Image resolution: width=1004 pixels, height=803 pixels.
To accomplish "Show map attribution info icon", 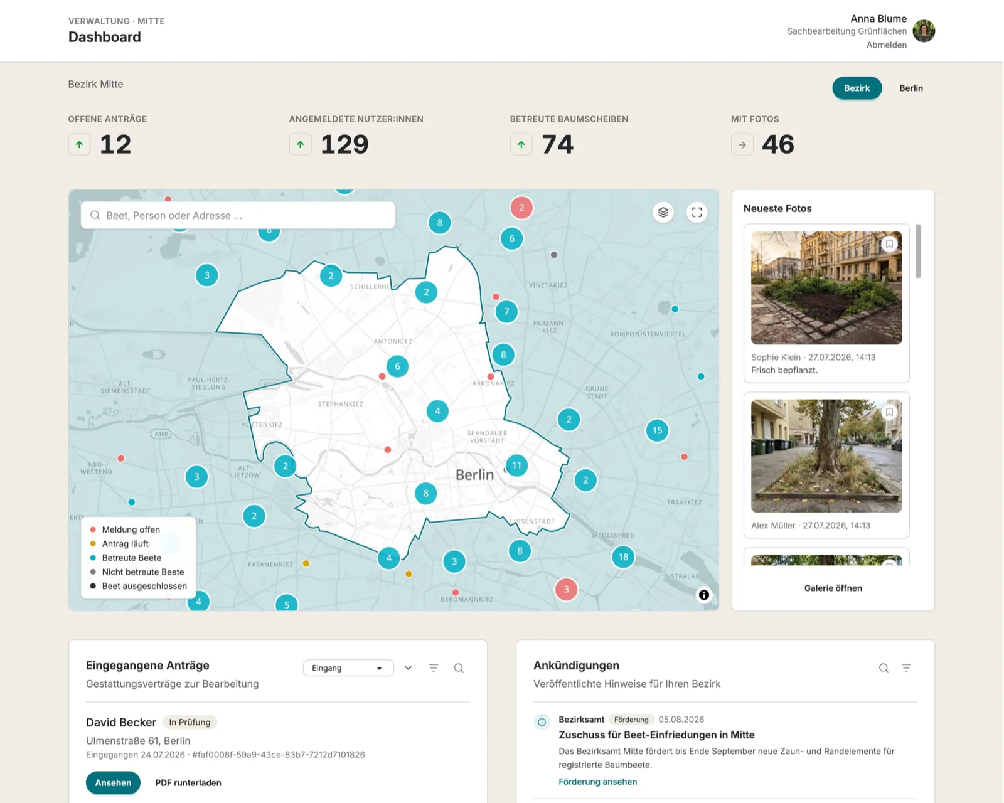I will point(704,595).
